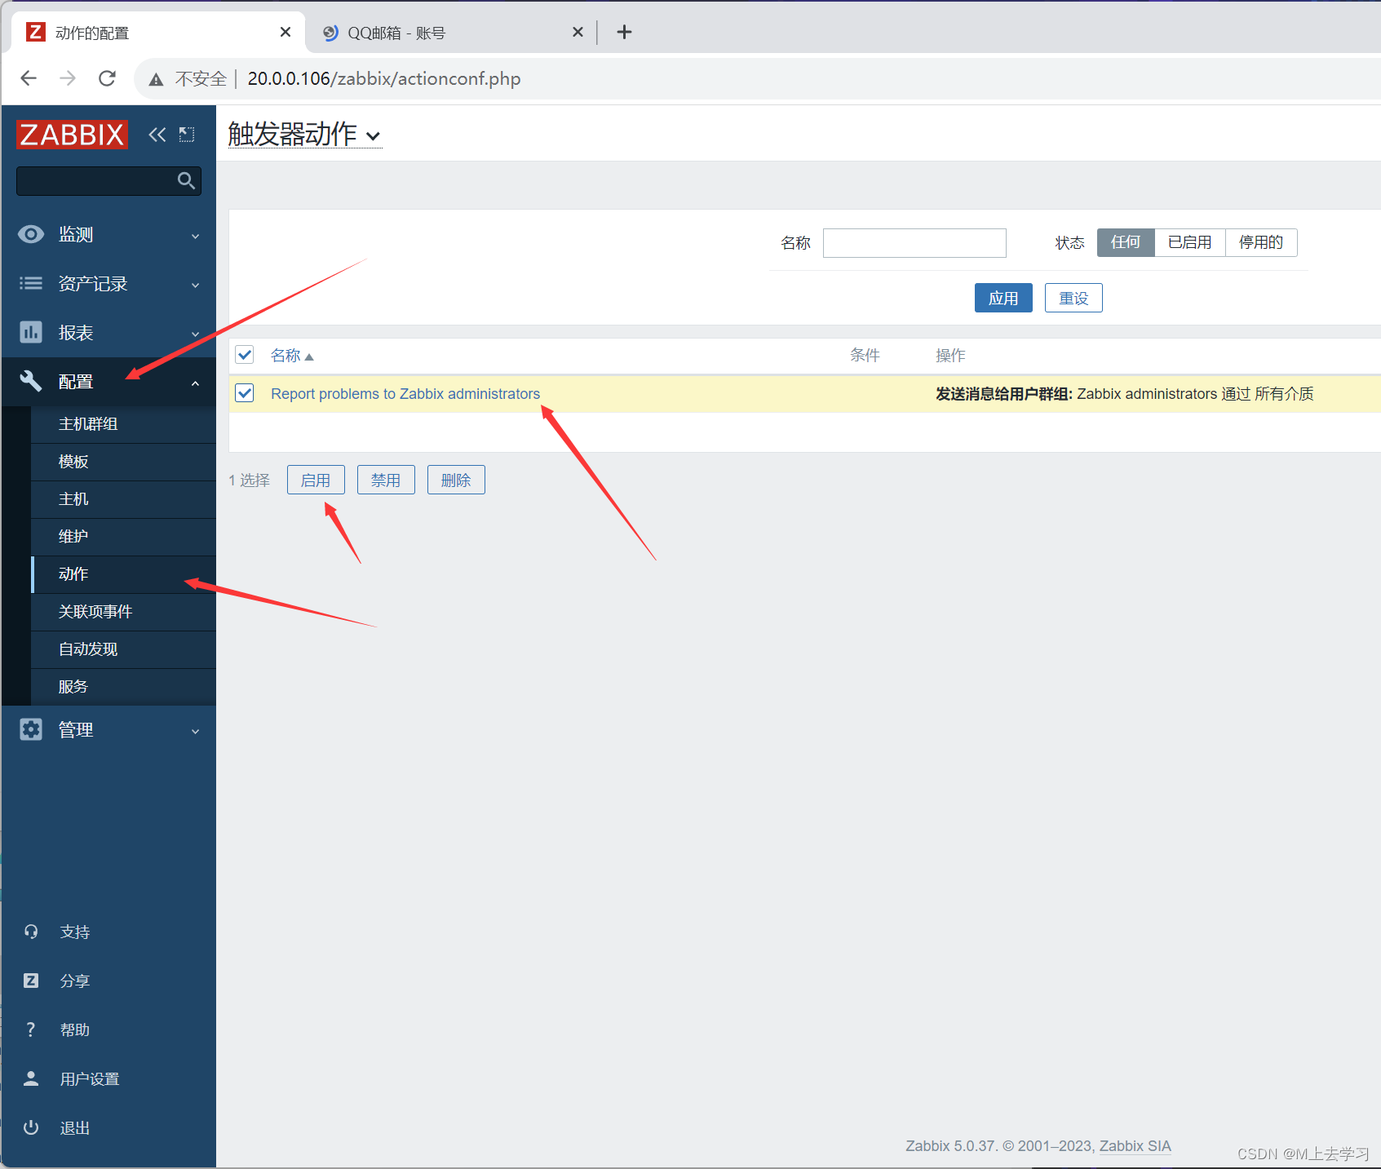Expand the 管理 menu chevron
This screenshot has width=1381, height=1169.
[x=195, y=731]
